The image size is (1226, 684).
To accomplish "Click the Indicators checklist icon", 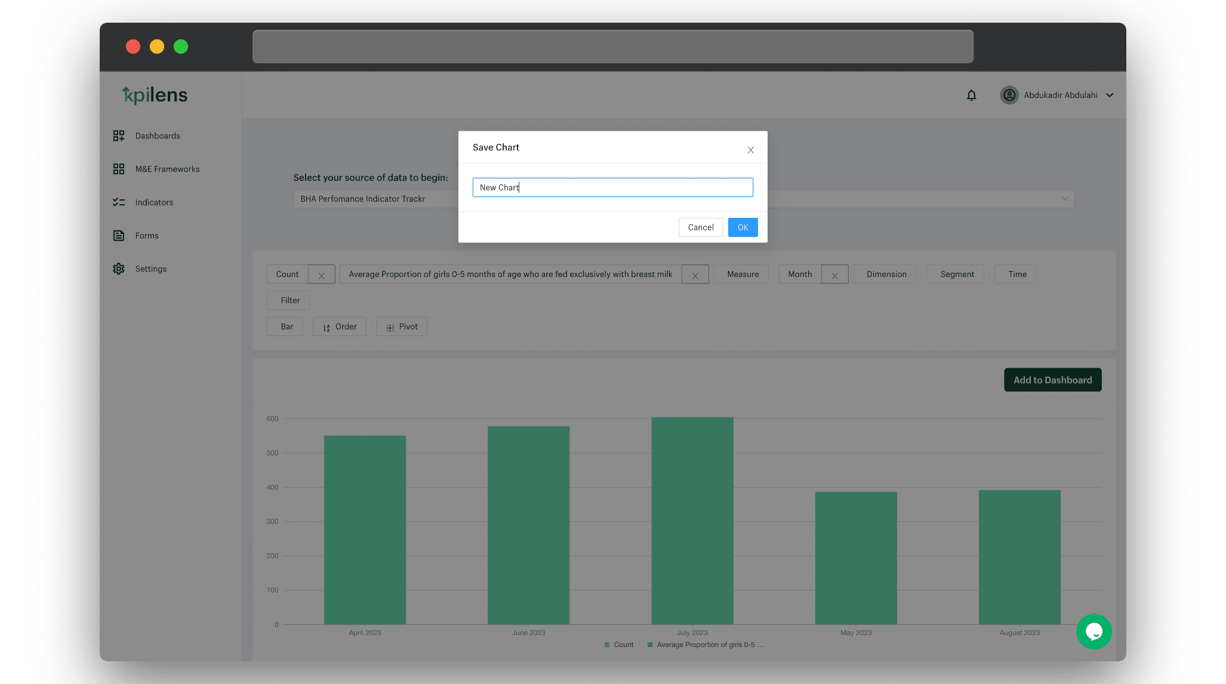I will pos(119,202).
